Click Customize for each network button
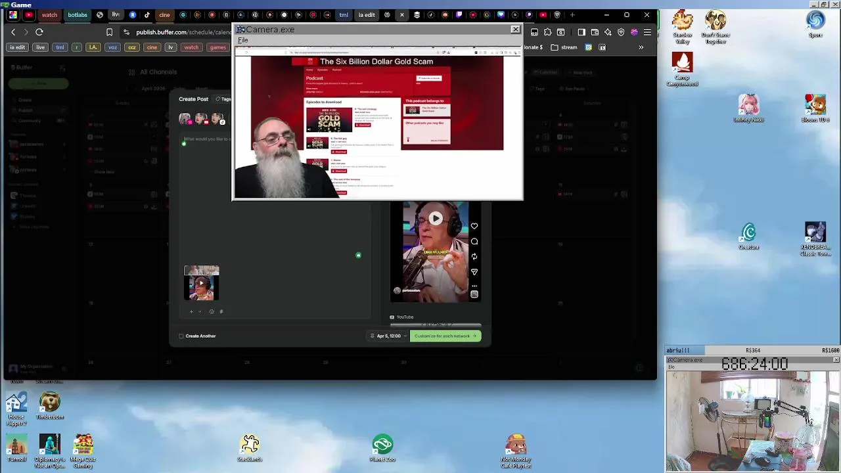The width and height of the screenshot is (841, 473). 445,336
